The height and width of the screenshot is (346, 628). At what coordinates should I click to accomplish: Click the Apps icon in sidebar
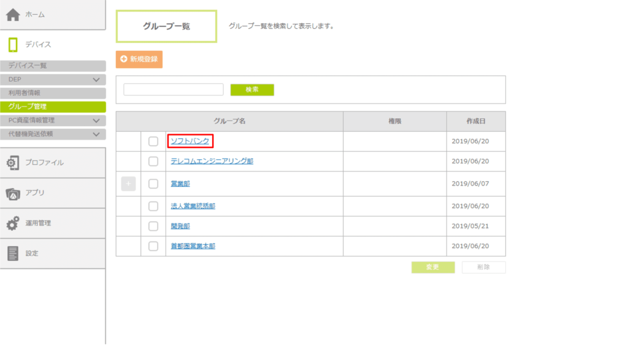click(13, 194)
